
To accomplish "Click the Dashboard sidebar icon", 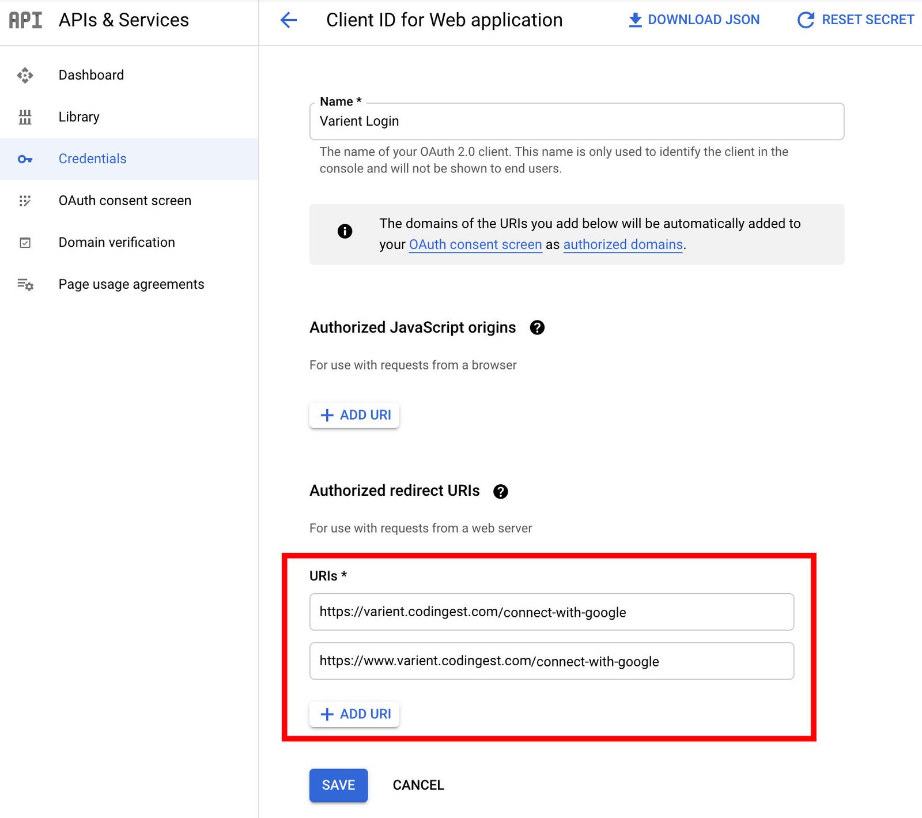I will pyautogui.click(x=25, y=76).
